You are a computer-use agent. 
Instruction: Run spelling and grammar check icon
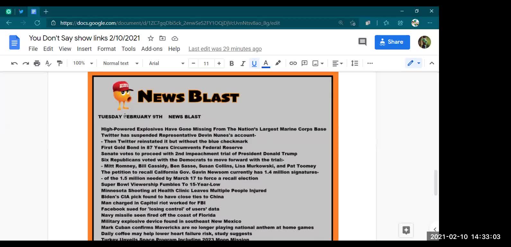coord(48,63)
